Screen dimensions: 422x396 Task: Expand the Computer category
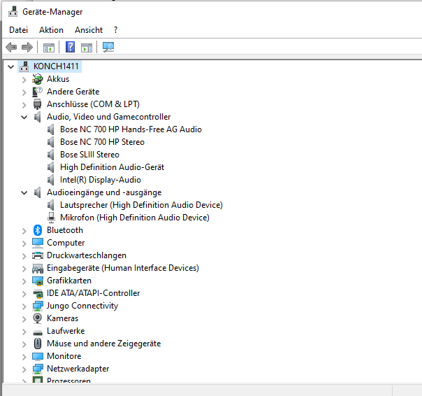click(x=24, y=243)
